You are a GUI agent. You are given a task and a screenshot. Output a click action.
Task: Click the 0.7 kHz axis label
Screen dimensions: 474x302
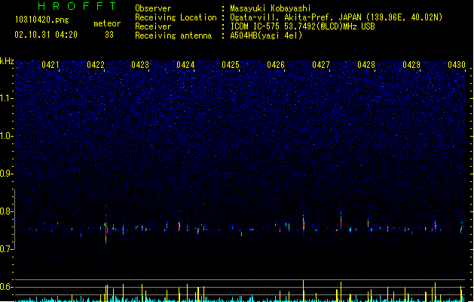tap(7, 249)
